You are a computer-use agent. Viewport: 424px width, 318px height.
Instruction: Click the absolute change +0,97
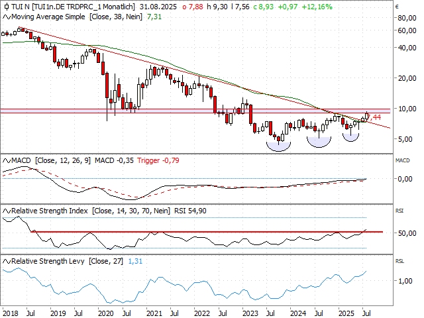pyautogui.click(x=288, y=7)
